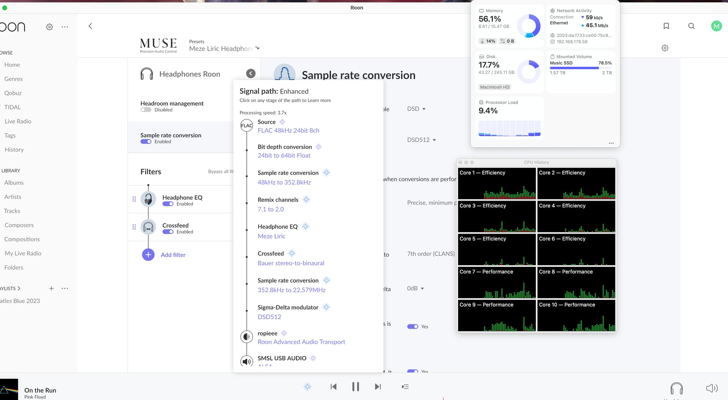Open three-dot menu in system monitor widget
The height and width of the screenshot is (400, 728).
[x=611, y=143]
